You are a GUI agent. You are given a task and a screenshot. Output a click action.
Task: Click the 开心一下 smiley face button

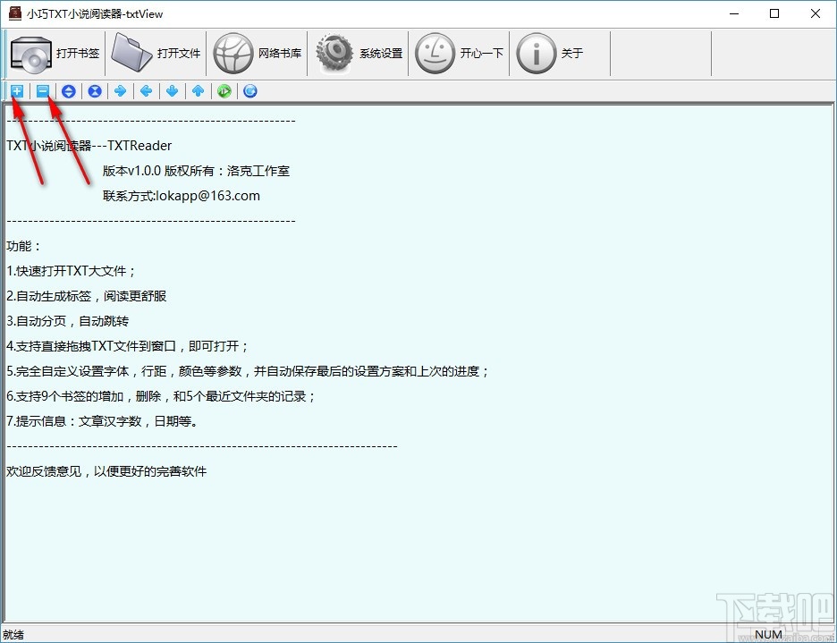[x=459, y=54]
